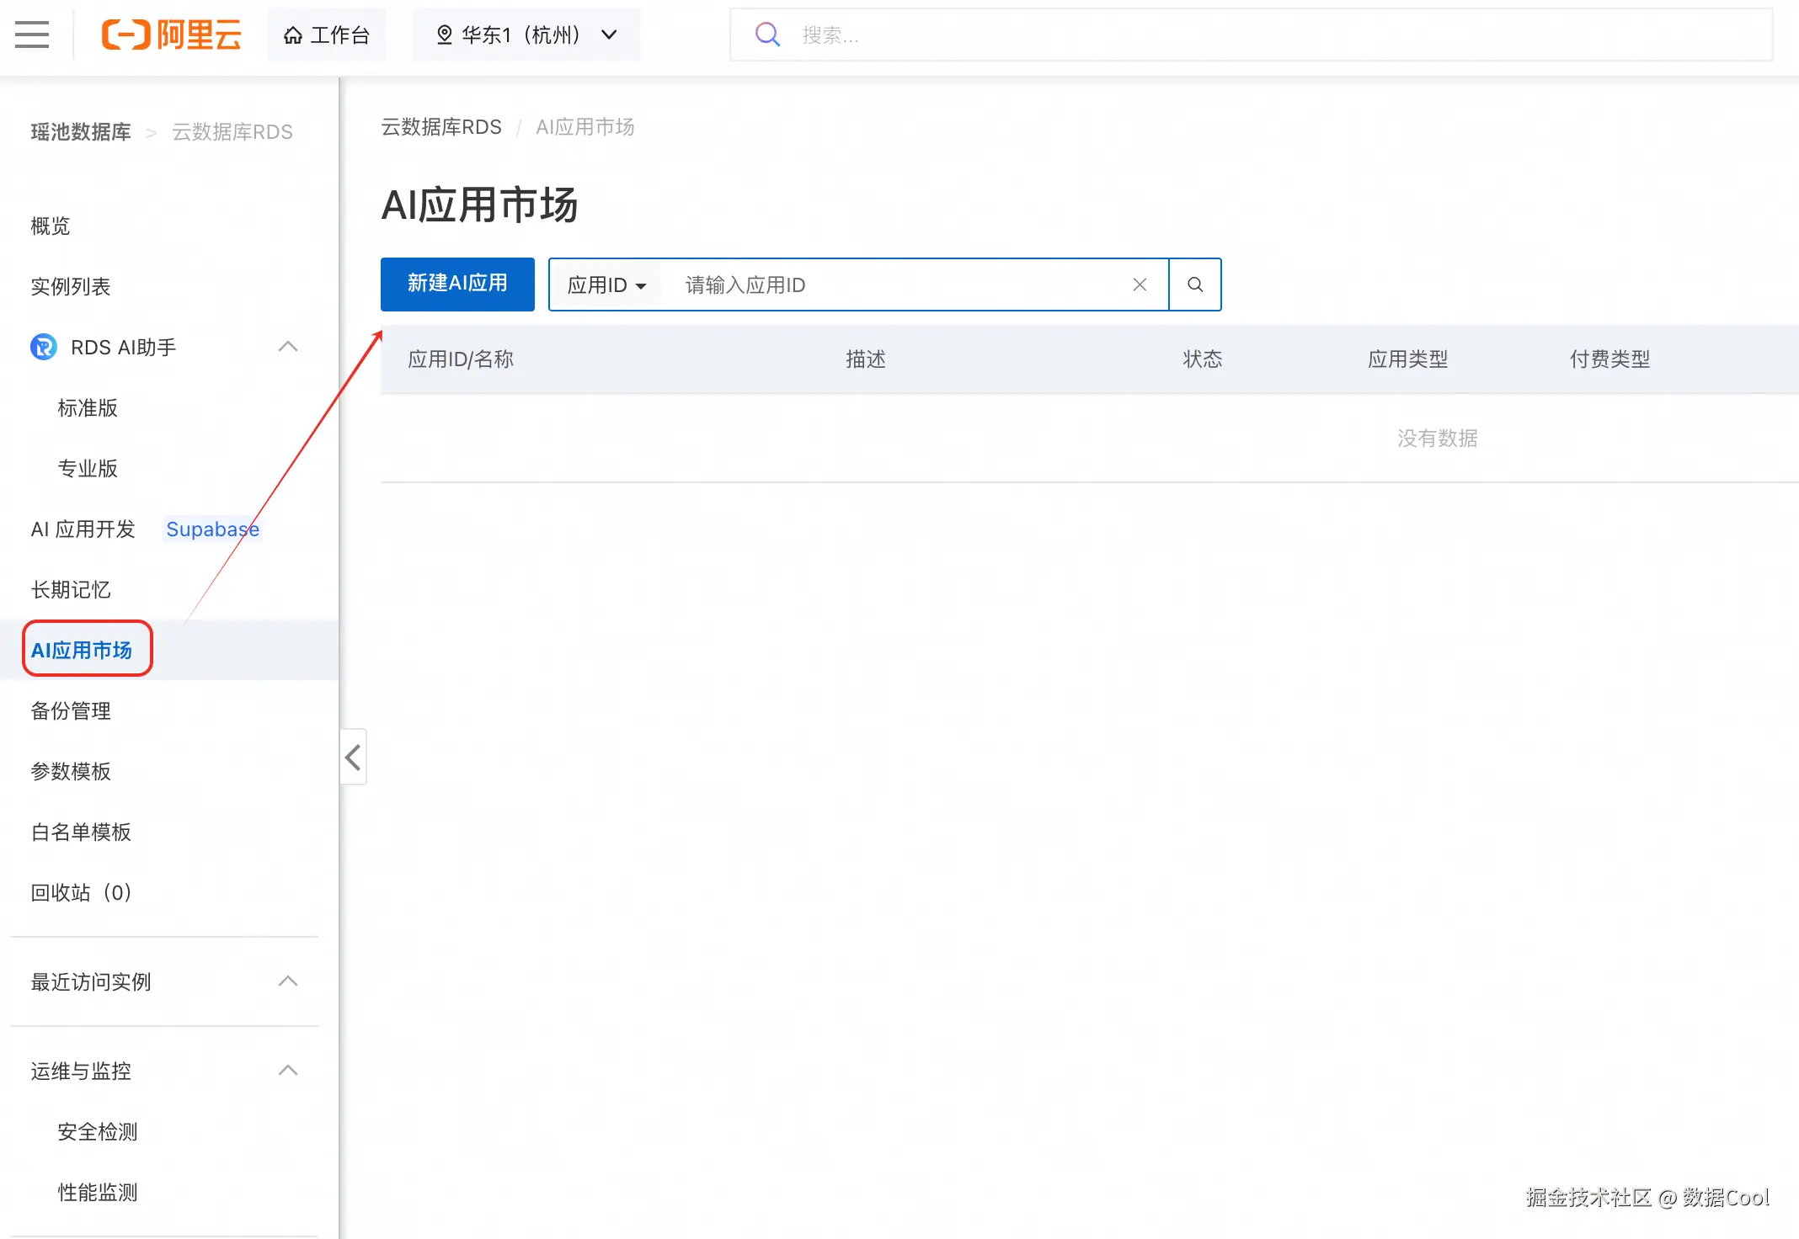Open the 工作台 home button
1799x1239 pixels.
tap(327, 35)
